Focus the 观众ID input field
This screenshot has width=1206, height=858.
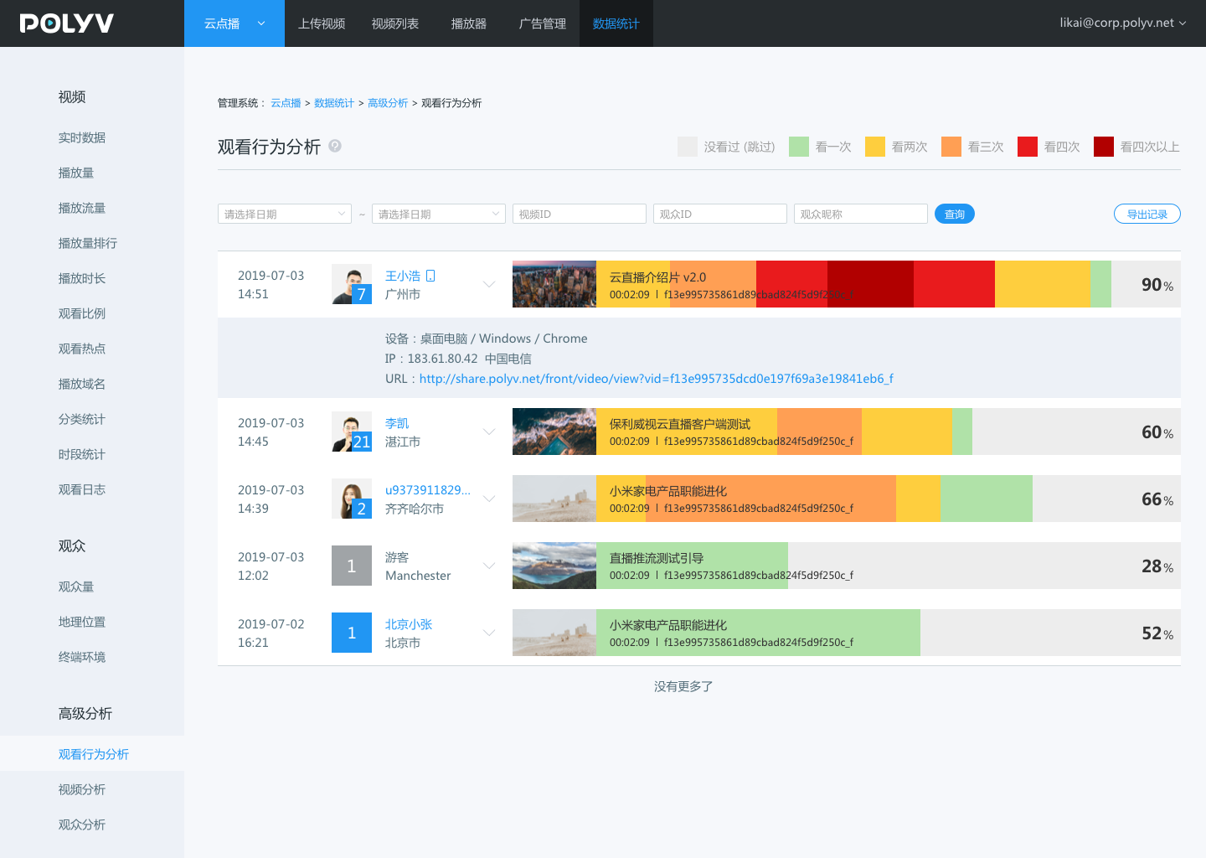pos(720,214)
